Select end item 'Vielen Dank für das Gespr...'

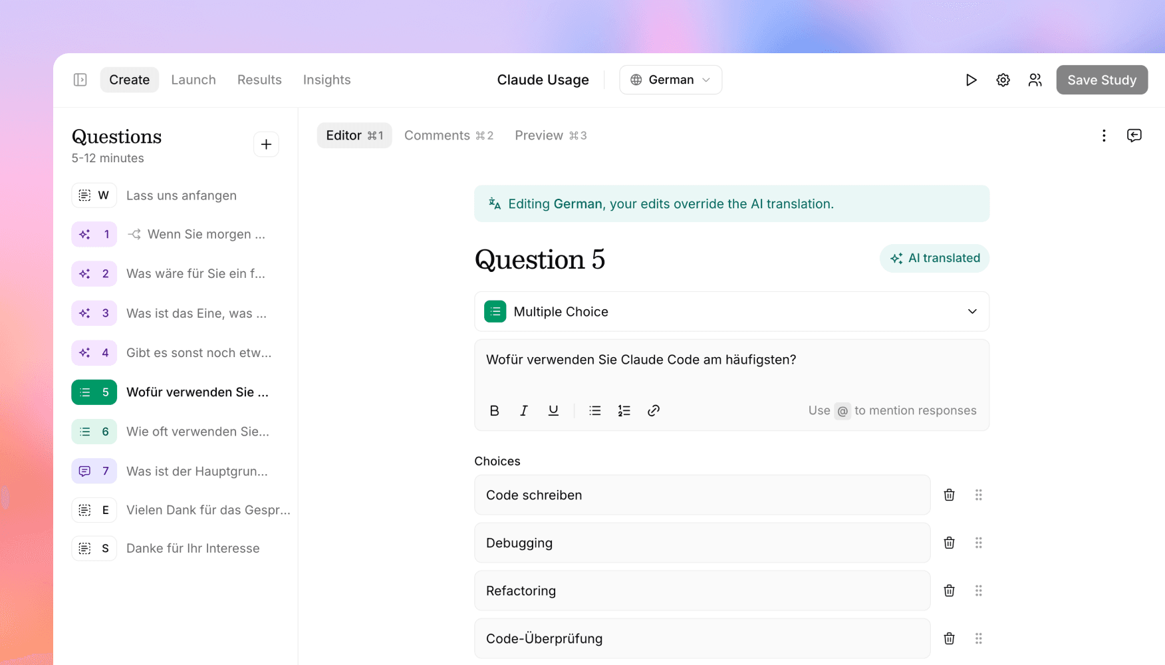point(181,510)
